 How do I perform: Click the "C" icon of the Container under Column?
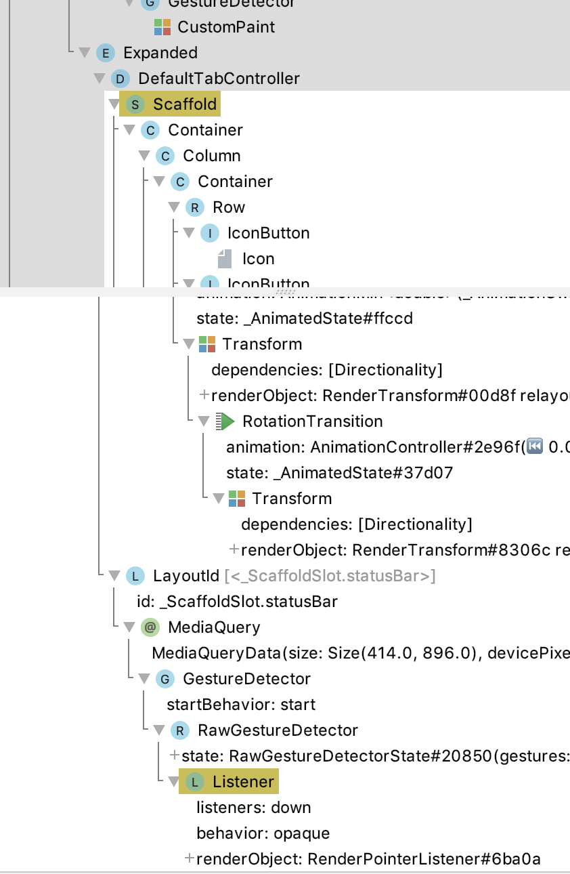[180, 182]
